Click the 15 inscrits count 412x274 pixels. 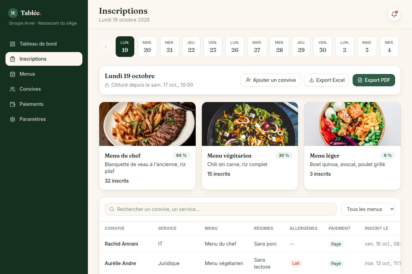(219, 174)
